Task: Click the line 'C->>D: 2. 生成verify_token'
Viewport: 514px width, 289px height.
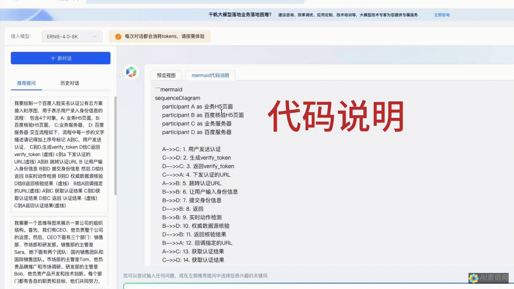Action: coord(196,158)
